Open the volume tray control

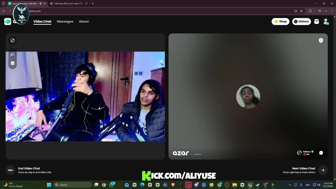pos(318,185)
